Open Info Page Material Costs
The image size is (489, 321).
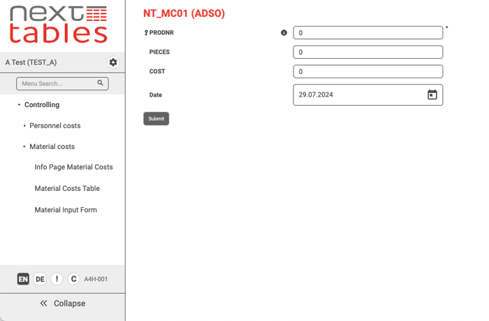(x=73, y=167)
